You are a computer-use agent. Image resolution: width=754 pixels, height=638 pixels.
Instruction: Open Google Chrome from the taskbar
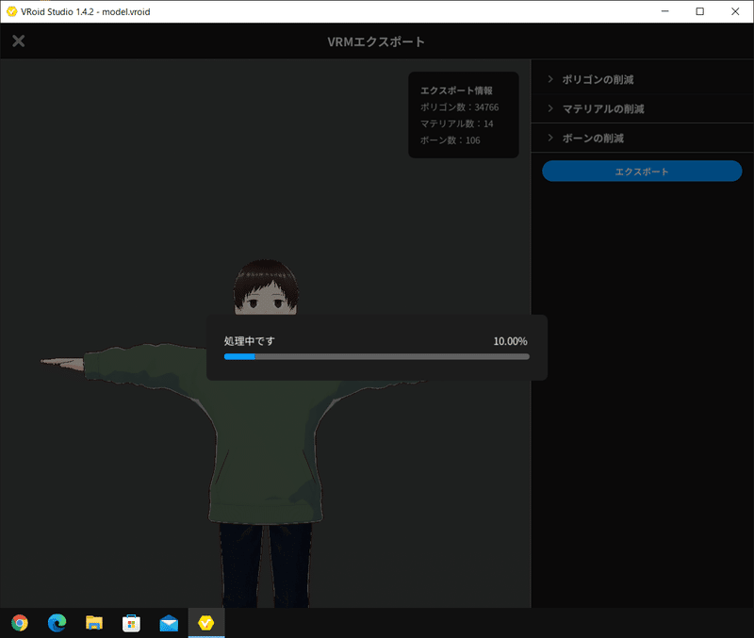(x=20, y=623)
